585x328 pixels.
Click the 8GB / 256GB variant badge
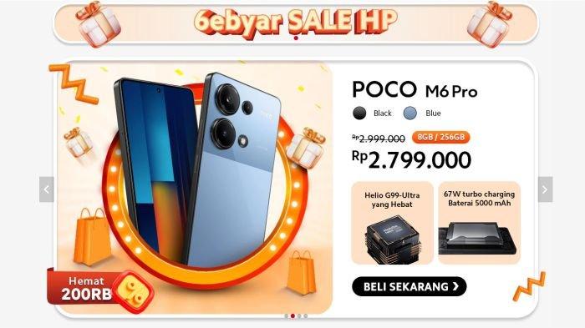441,137
